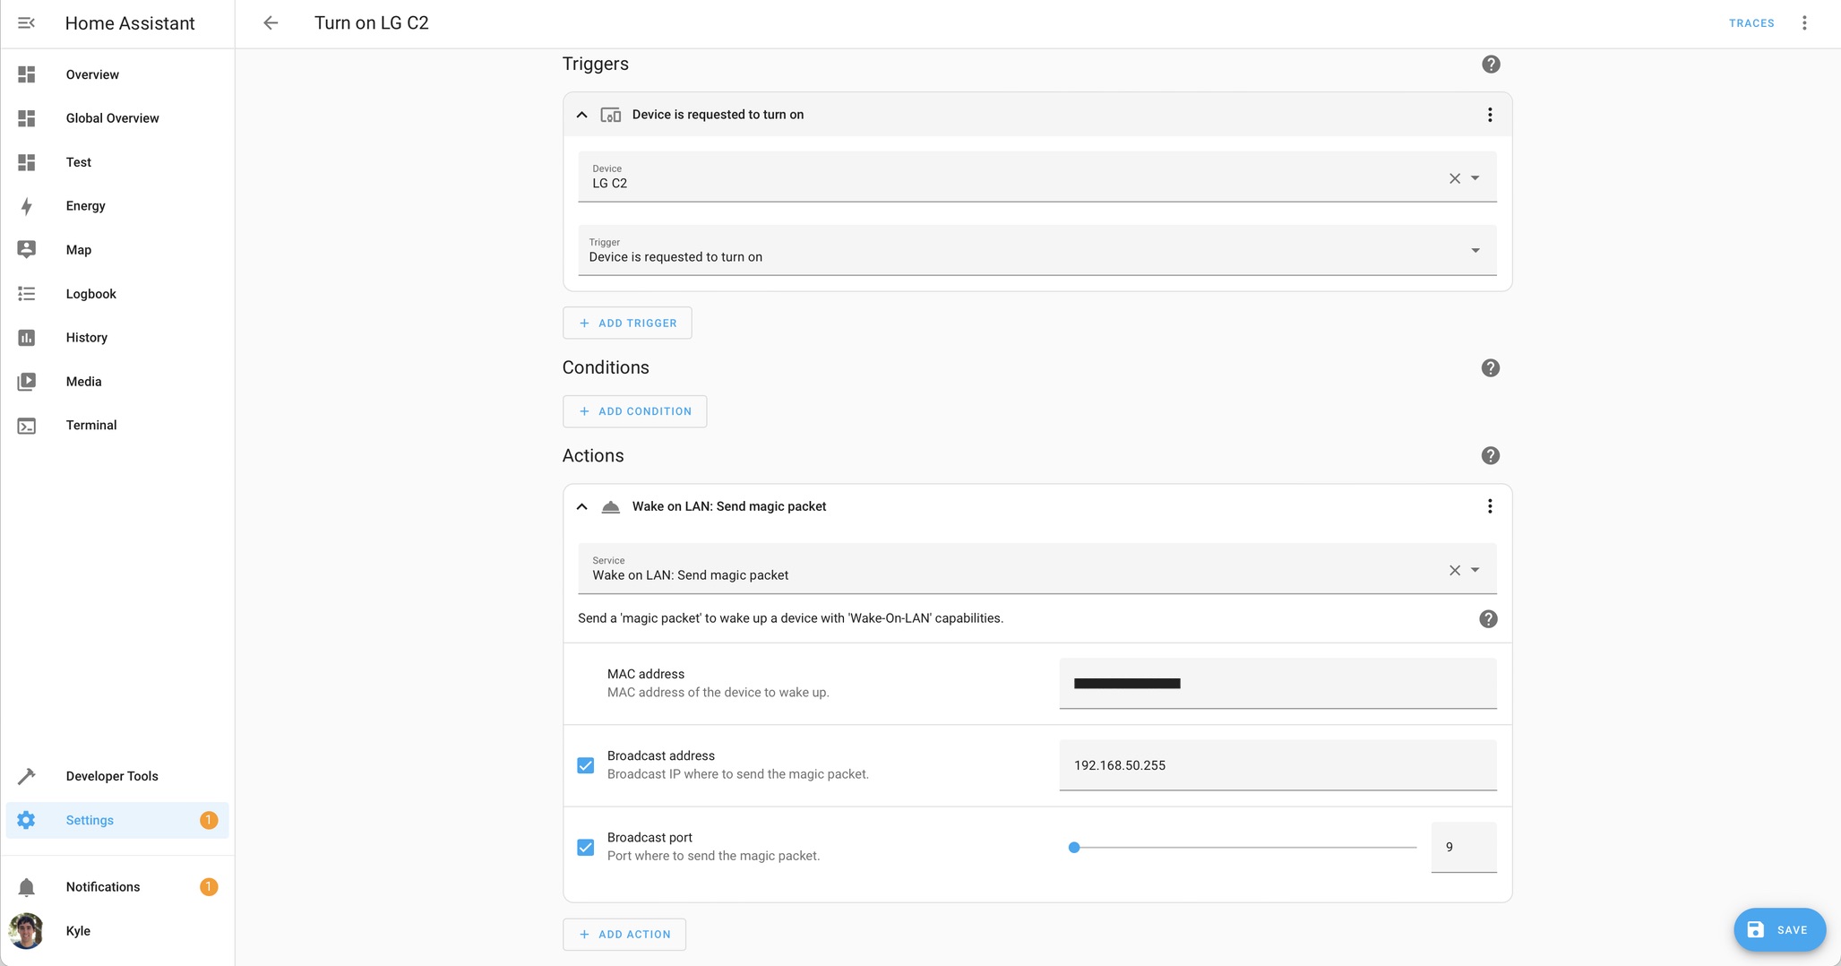Click the MAC address input field
1841x966 pixels.
coord(1278,684)
